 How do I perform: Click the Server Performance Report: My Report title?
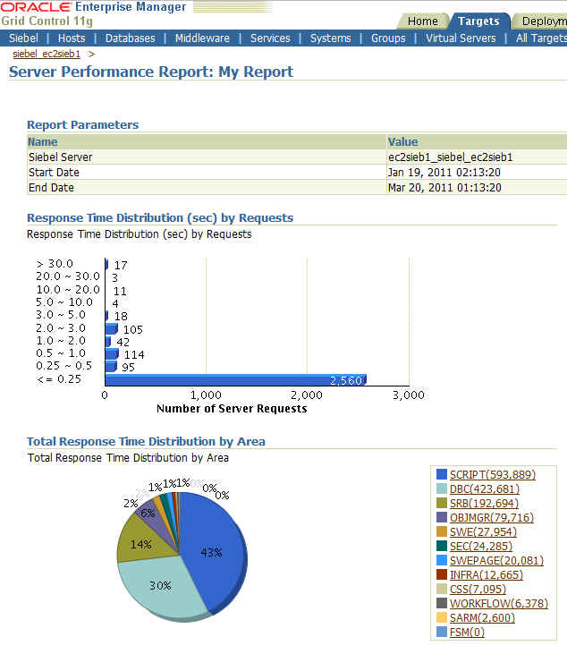tap(151, 72)
